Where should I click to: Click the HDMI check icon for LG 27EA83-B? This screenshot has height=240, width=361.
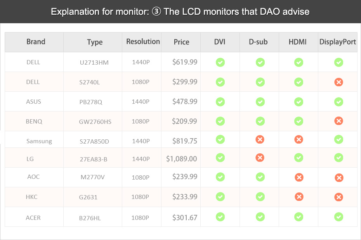[x=299, y=158]
